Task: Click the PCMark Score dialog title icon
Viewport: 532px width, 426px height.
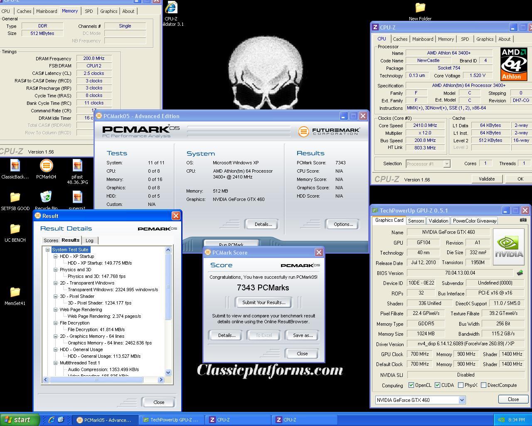Action: click(207, 253)
